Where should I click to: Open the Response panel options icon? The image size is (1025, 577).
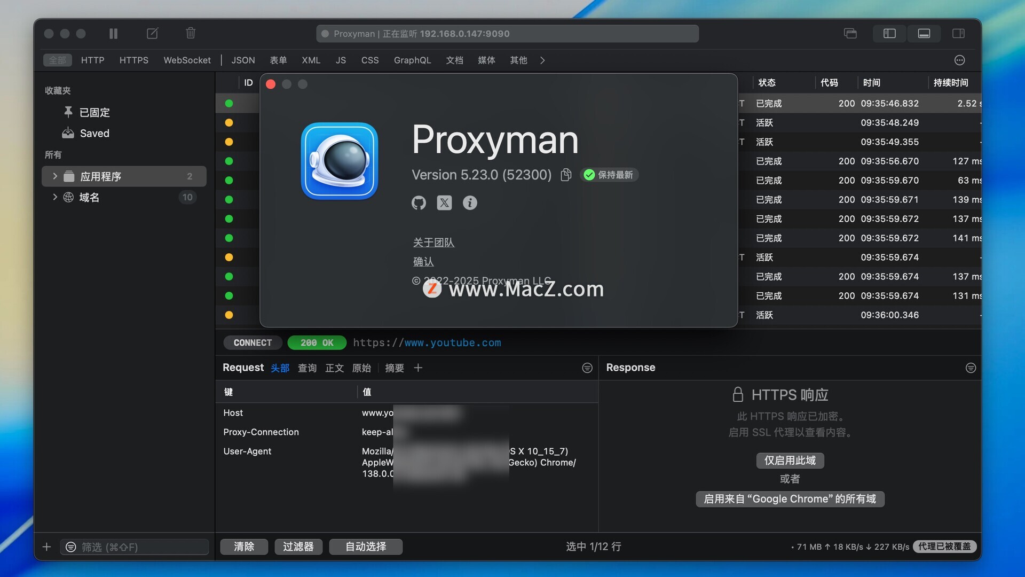coord(971,368)
